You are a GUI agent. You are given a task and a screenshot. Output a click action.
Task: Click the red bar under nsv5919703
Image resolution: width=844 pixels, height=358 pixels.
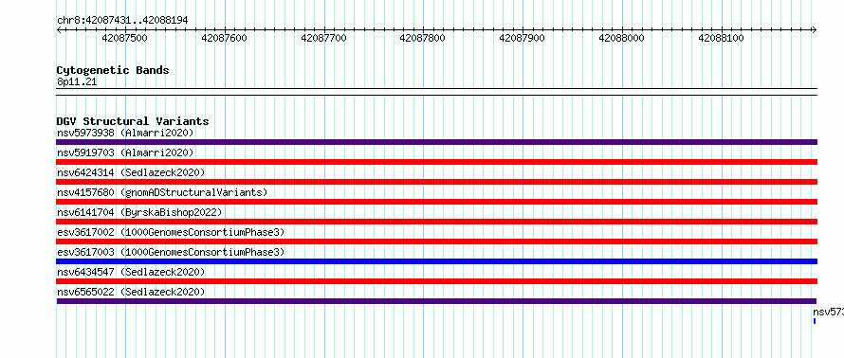[x=436, y=162]
